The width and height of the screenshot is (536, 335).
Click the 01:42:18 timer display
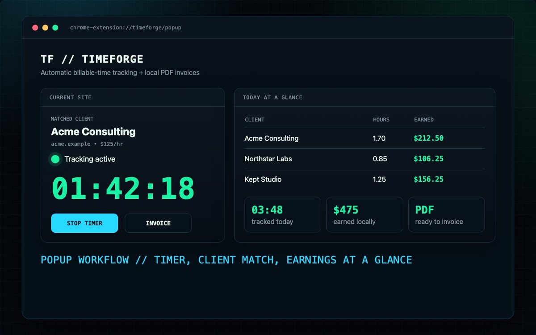(123, 188)
